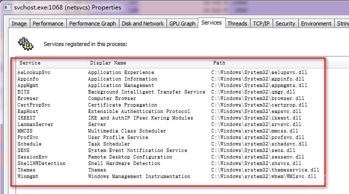
Task: Click the services gears icon
Action: (26, 44)
